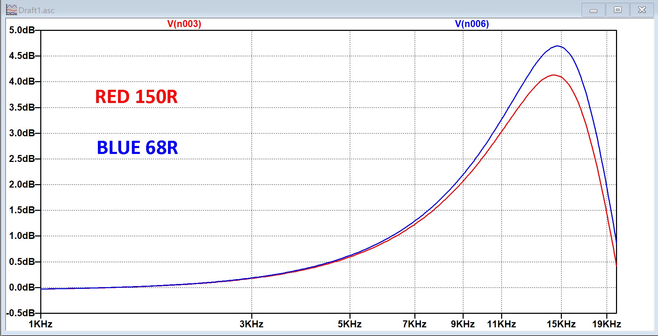Maximize the Draft1.asc plot window
This screenshot has width=658, height=336.
(x=618, y=10)
